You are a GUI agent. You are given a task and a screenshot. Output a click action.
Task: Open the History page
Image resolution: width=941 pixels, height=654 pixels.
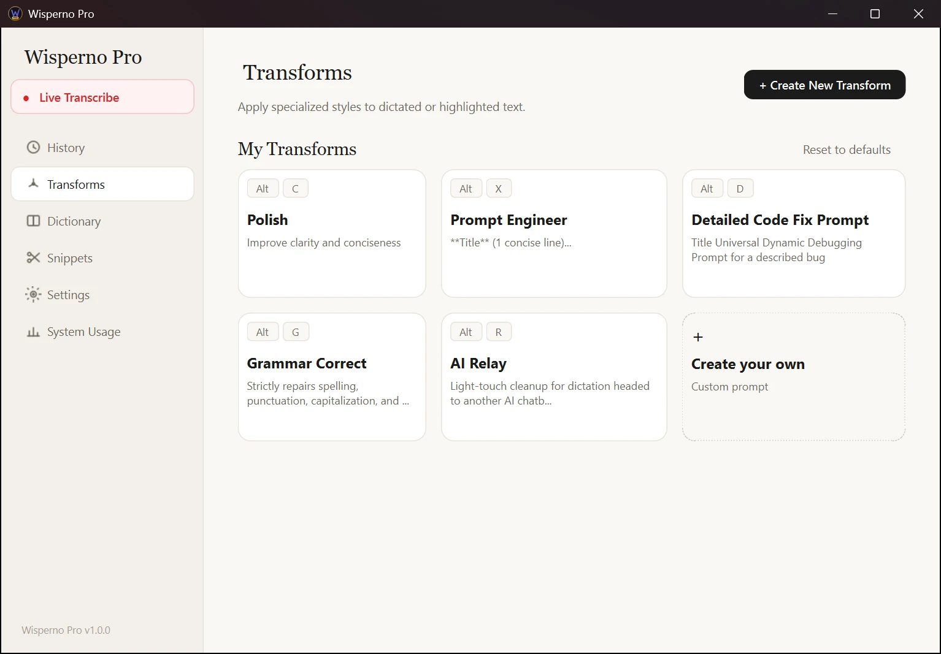coord(102,147)
